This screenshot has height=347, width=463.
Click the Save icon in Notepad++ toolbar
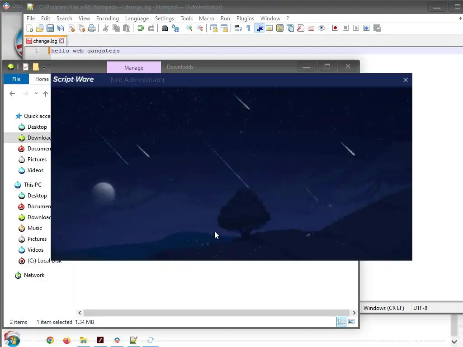[50, 28]
